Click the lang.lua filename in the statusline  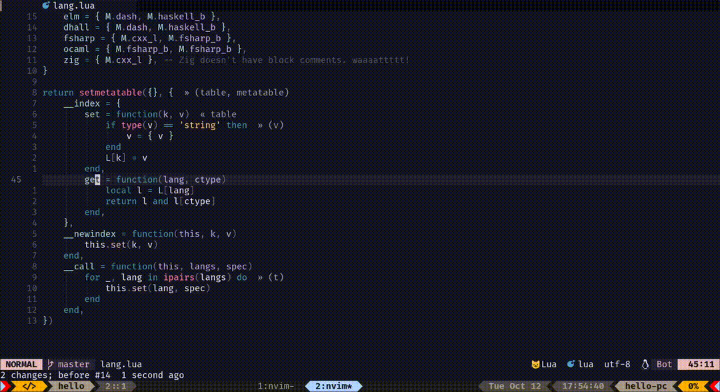pos(121,365)
